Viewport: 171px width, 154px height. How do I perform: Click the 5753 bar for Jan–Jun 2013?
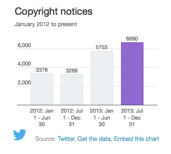(x=102, y=78)
